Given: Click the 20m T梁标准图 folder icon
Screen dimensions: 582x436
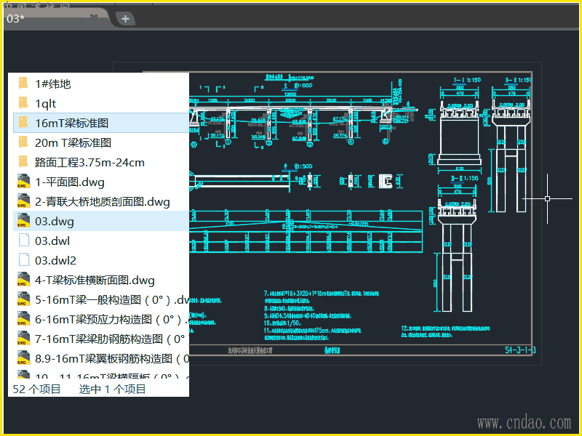Looking at the screenshot, I should pyautogui.click(x=23, y=142).
